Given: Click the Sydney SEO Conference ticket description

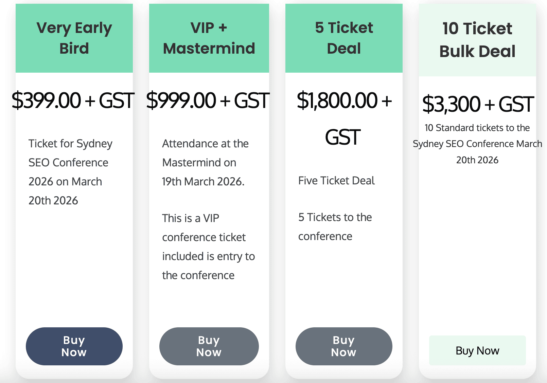Looking at the screenshot, I should click(70, 172).
